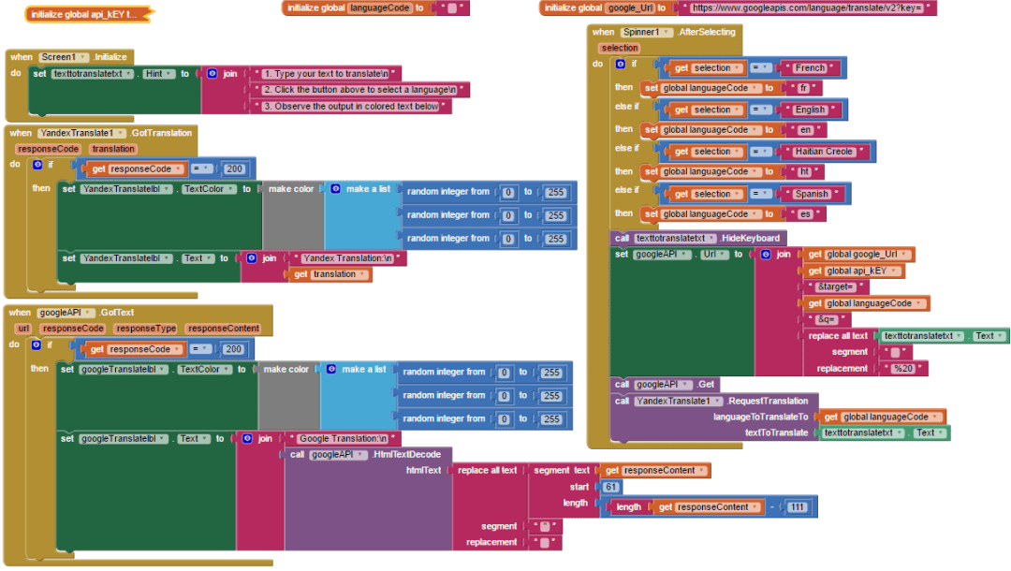Click responseType parameter in googleAPI GotText
The height and width of the screenshot is (571, 1011).
pyautogui.click(x=145, y=329)
